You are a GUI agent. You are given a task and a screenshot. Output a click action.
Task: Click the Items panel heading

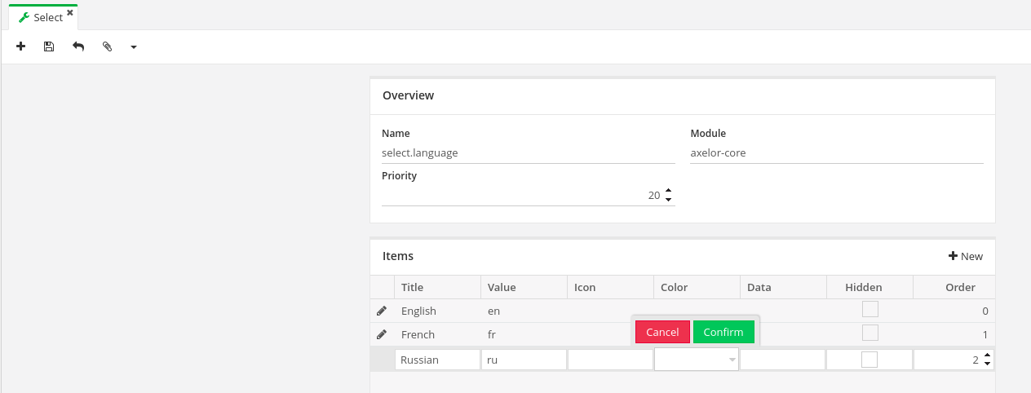[398, 256]
